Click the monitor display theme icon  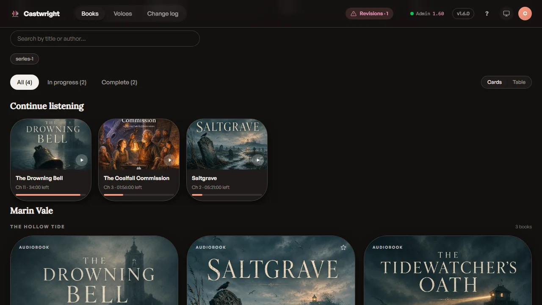pyautogui.click(x=506, y=14)
